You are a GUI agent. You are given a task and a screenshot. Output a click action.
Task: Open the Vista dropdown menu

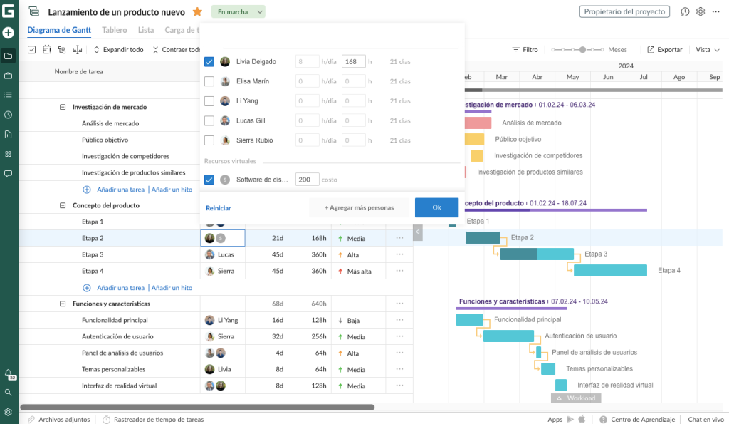(x=707, y=50)
